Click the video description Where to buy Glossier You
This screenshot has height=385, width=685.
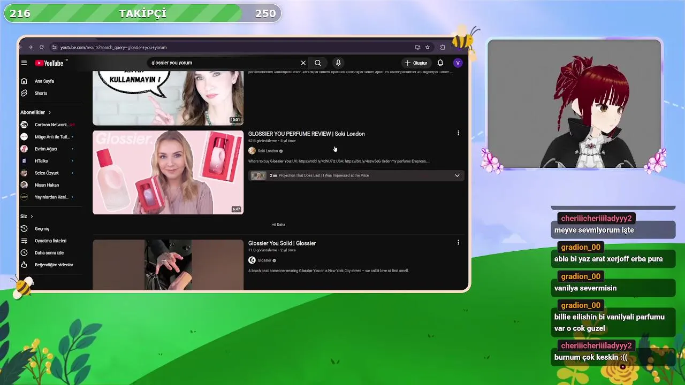(x=339, y=161)
